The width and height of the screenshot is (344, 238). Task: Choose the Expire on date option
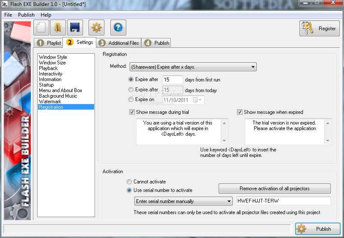point(131,99)
